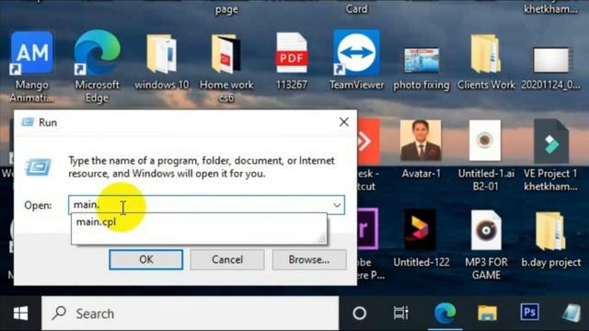Open Untitled-1.ai B2-01 file icon
This screenshot has width=589, height=331.
pos(485,141)
